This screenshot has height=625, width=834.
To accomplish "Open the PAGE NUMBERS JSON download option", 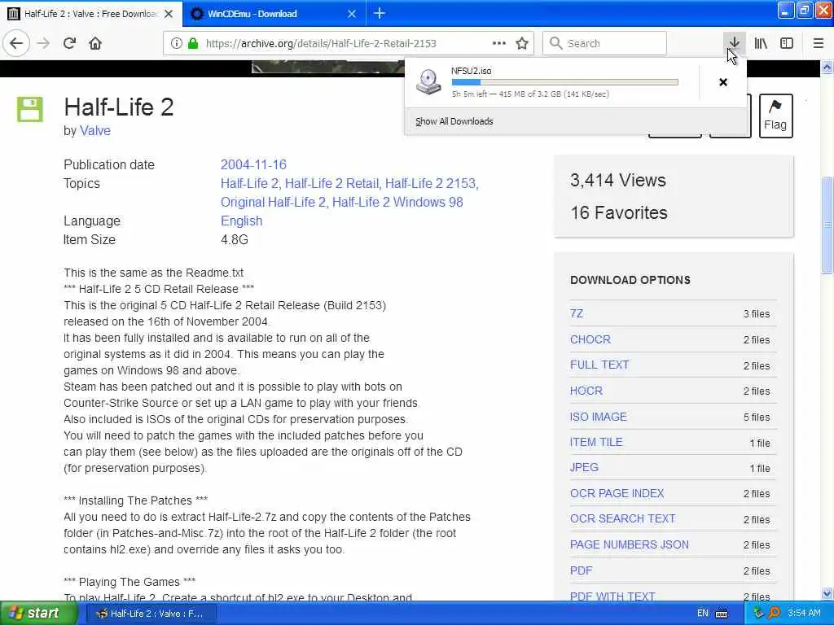I will [630, 544].
